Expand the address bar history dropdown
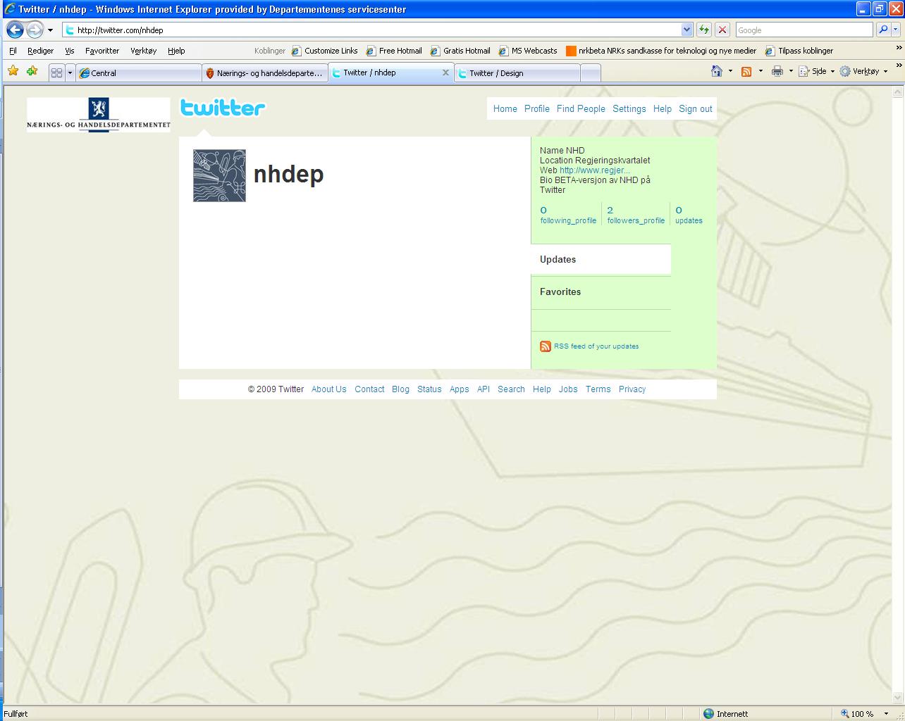The width and height of the screenshot is (905, 721). [x=687, y=30]
